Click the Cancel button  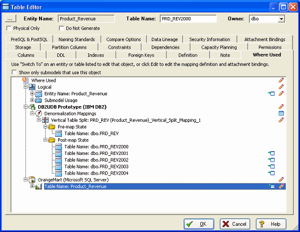pyautogui.click(x=235, y=224)
